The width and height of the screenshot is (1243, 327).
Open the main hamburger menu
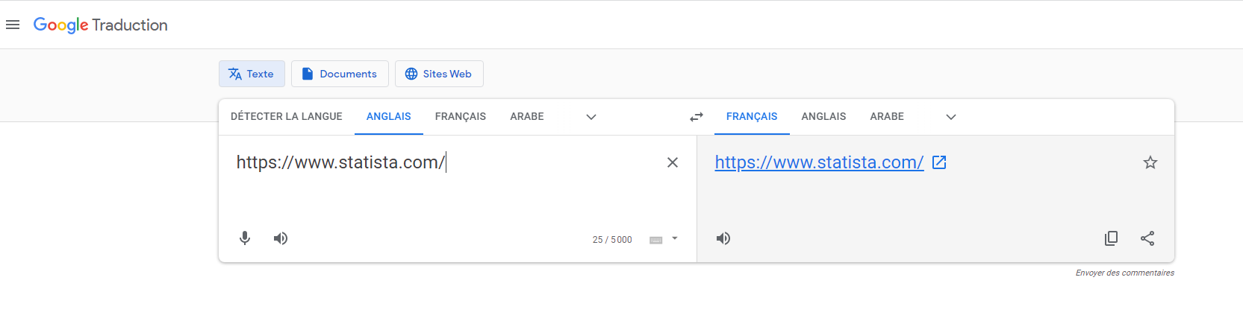coord(13,25)
